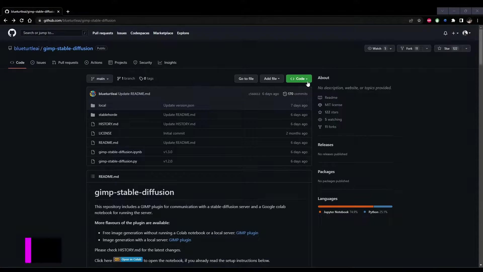Screen dimensions: 483x272
Task: Click the Go to file button
Action: (x=246, y=79)
